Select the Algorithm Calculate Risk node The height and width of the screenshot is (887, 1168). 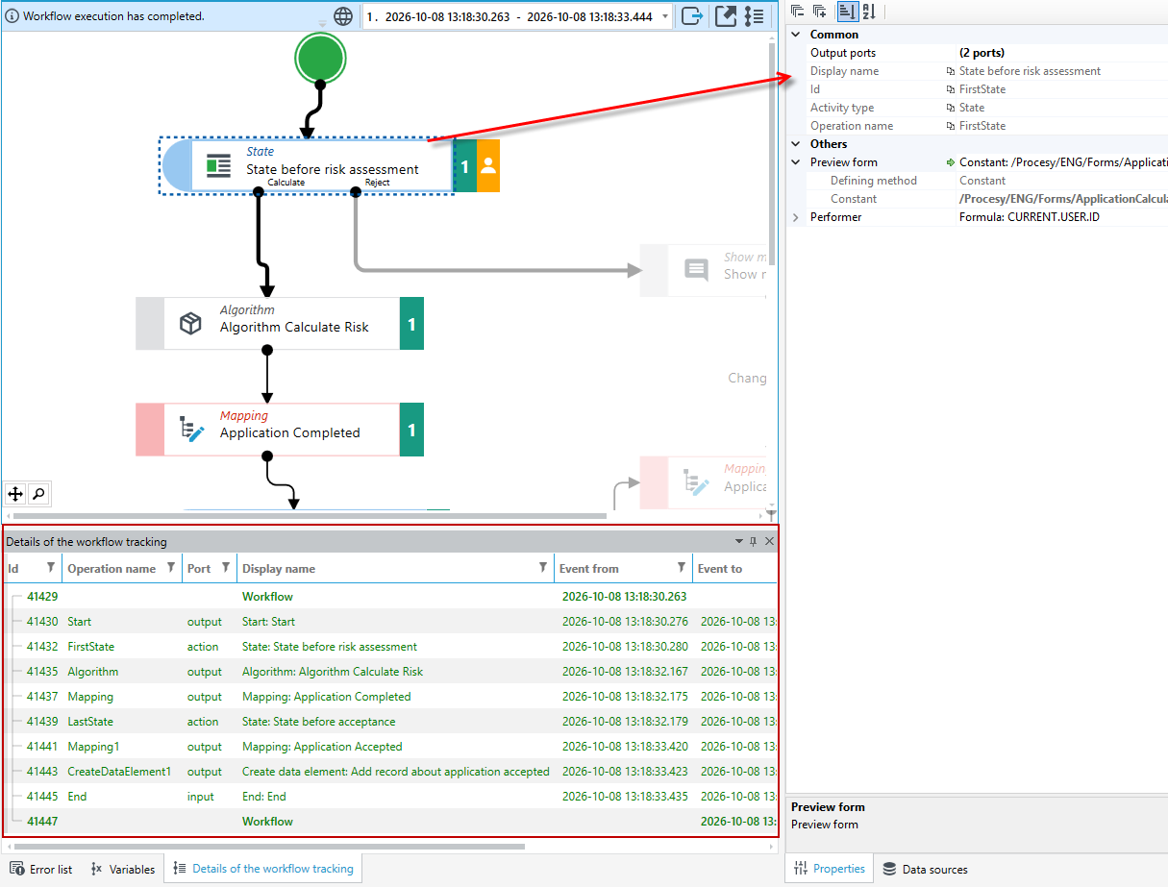(x=280, y=323)
